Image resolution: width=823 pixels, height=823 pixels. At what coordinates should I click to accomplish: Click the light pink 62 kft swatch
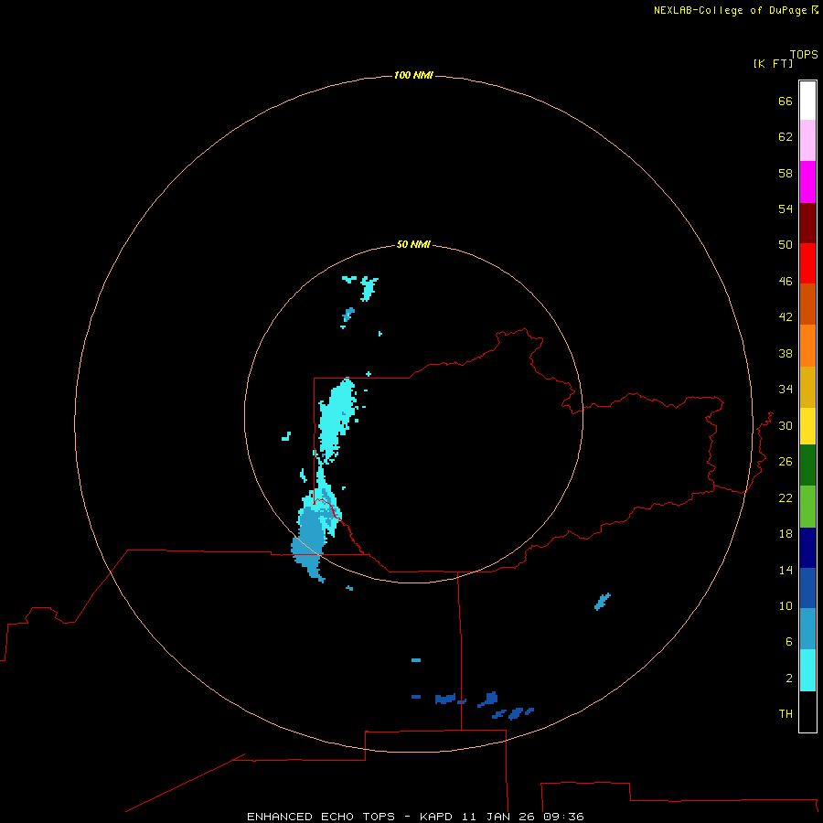pyautogui.click(x=807, y=140)
